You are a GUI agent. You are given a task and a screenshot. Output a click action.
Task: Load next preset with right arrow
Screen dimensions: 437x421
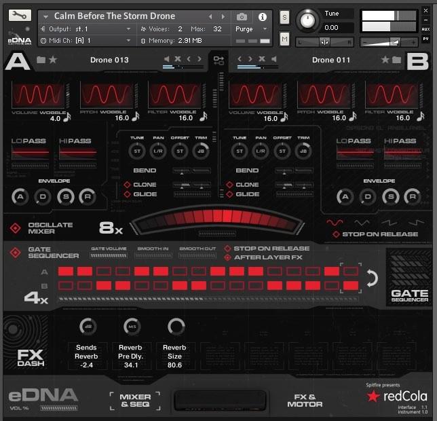pos(223,17)
